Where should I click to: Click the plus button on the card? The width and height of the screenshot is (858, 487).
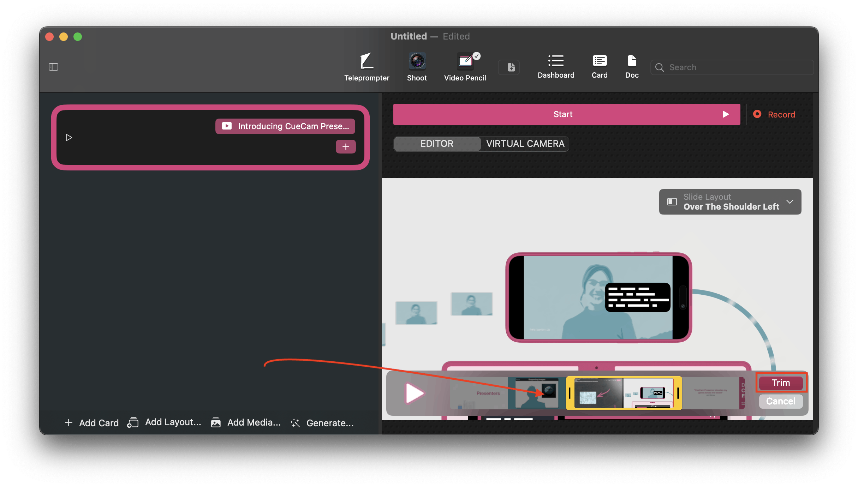[x=345, y=146]
